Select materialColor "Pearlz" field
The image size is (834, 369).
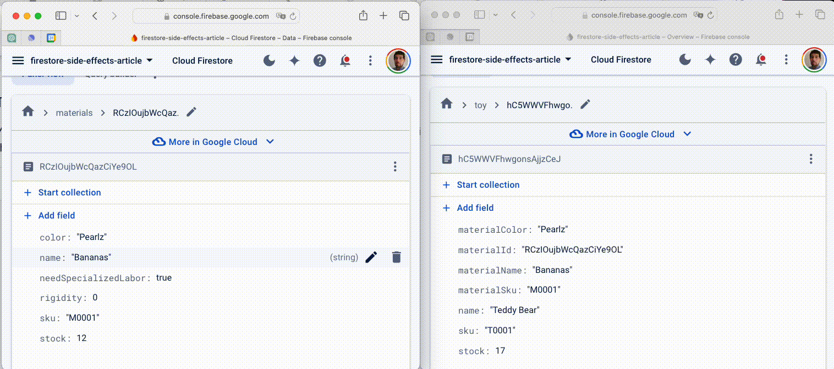coord(628,230)
